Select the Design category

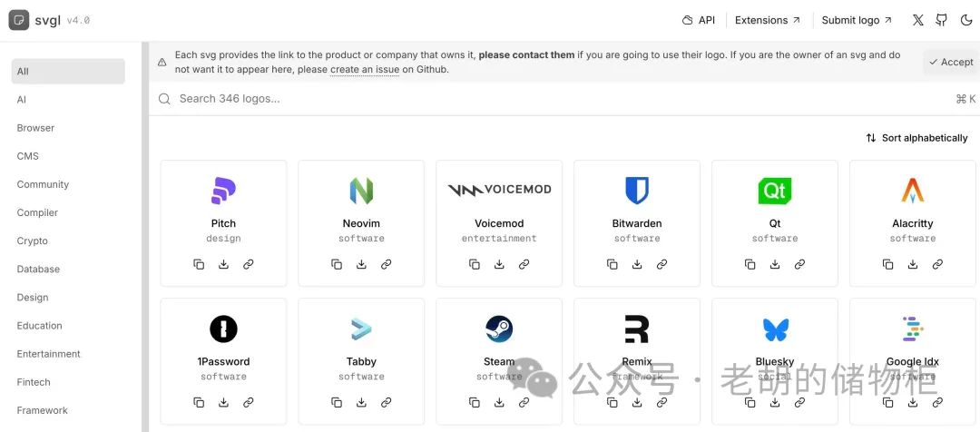68,297
